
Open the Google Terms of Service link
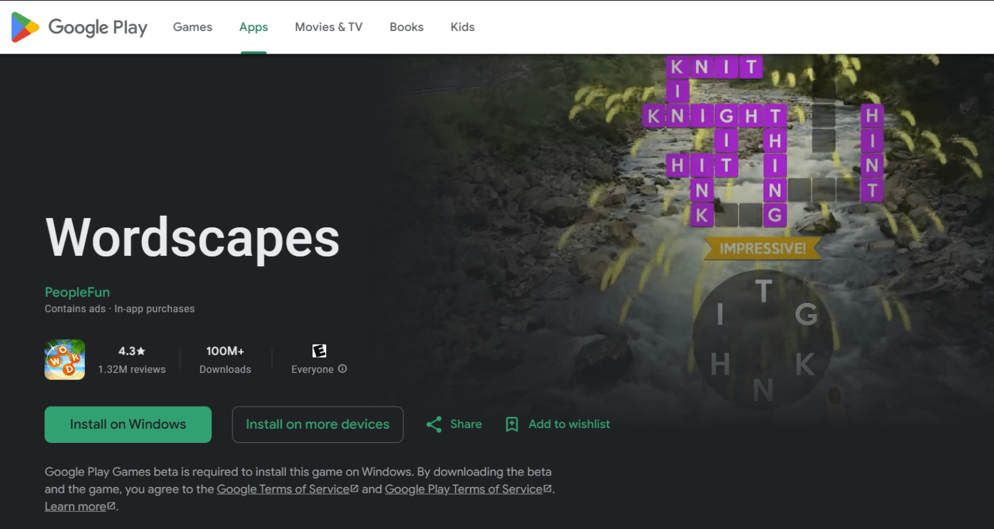click(283, 490)
